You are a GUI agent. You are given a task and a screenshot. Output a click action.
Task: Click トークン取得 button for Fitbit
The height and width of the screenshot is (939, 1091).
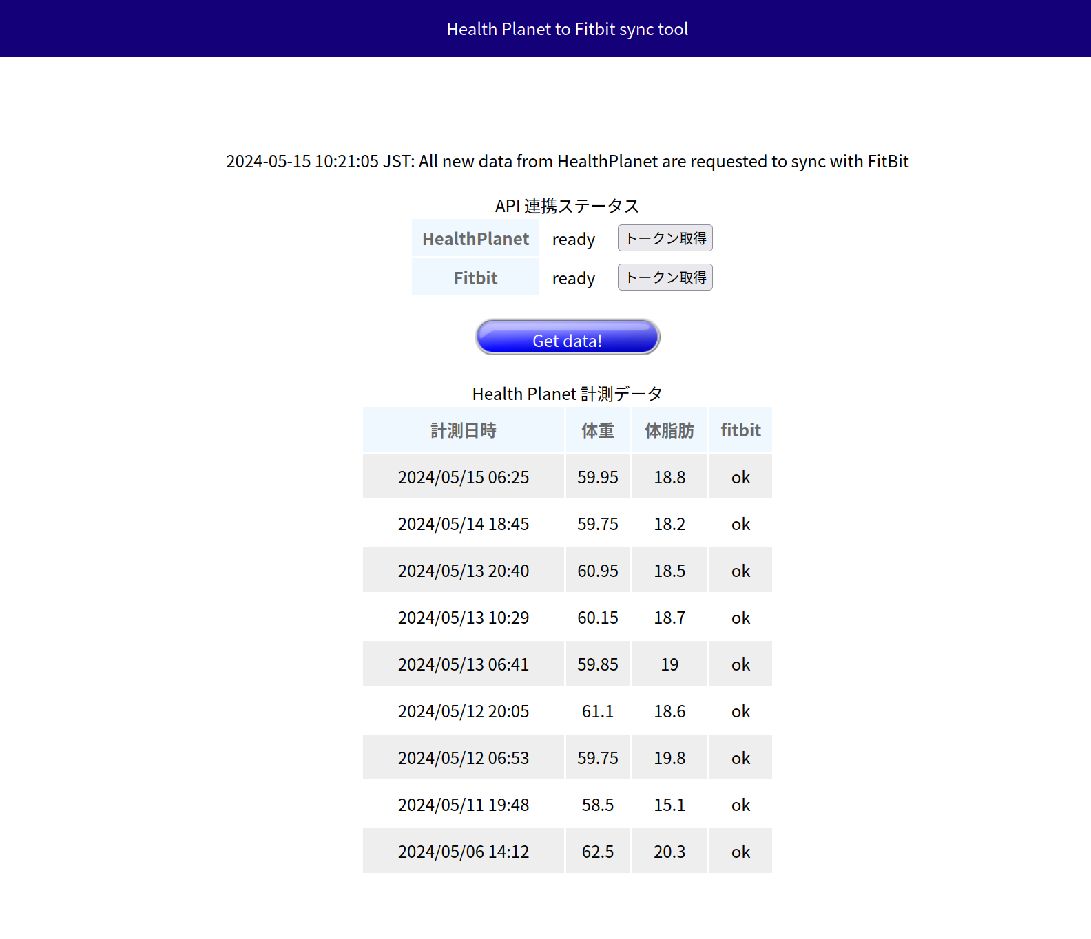(x=665, y=277)
